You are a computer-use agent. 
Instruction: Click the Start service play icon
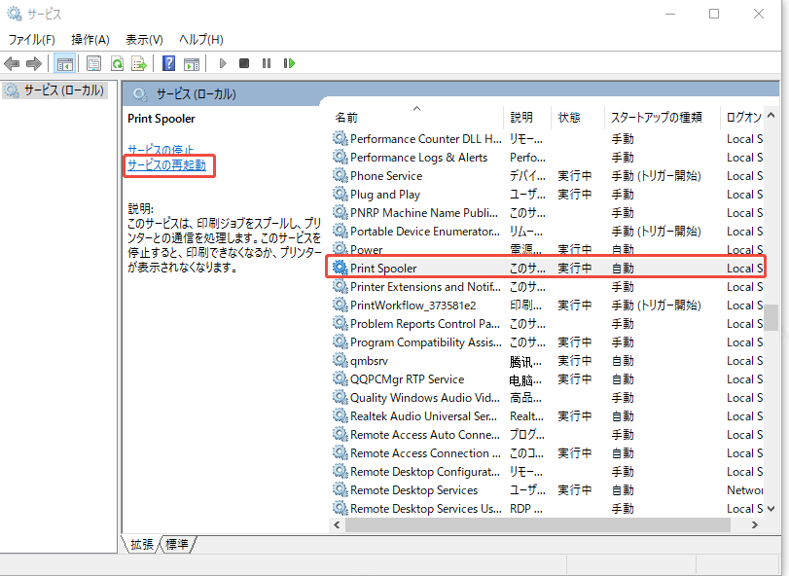223,63
